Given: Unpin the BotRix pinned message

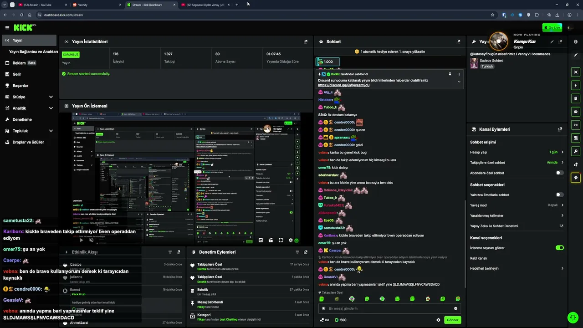Looking at the screenshot, I should click(450, 74).
